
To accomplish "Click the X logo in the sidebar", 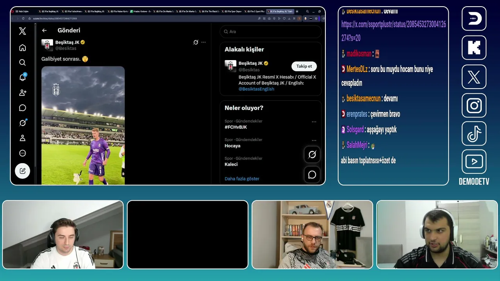I will point(23,31).
